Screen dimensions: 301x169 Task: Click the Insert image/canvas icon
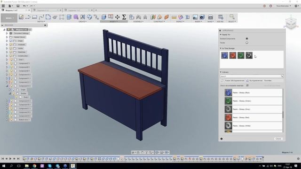click(x=195, y=17)
